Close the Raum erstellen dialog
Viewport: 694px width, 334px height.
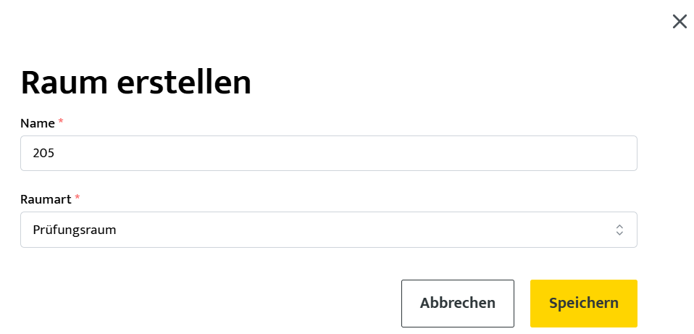click(680, 22)
